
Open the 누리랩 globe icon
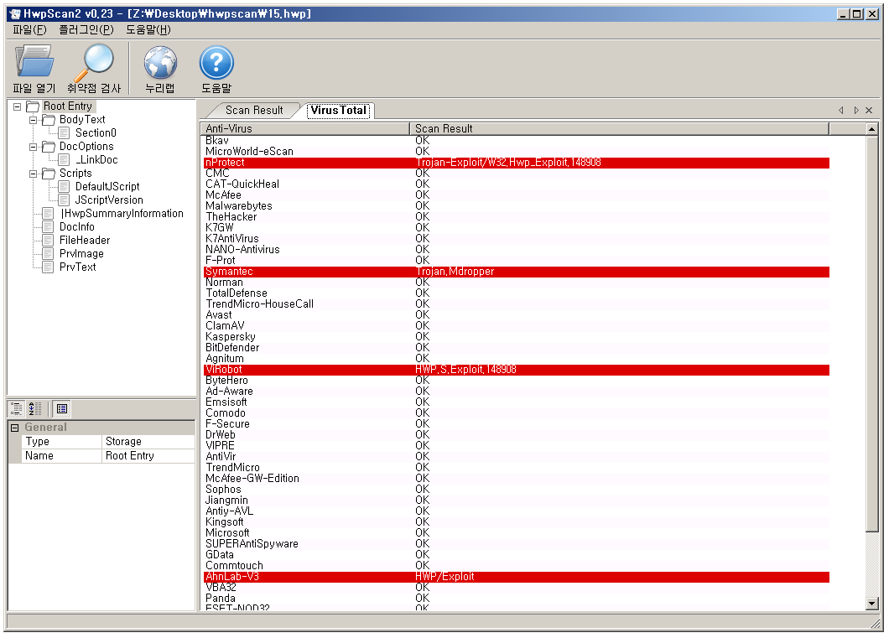(x=159, y=63)
